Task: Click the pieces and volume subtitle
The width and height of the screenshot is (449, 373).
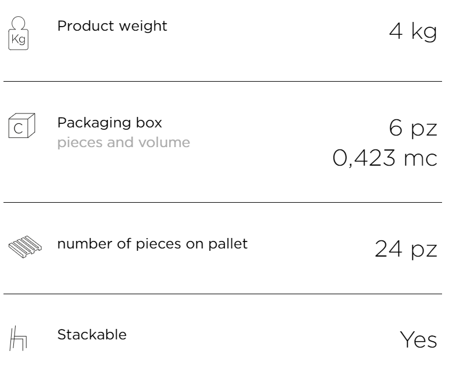Action: [x=124, y=142]
